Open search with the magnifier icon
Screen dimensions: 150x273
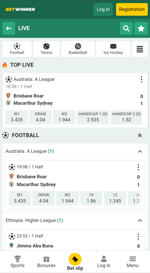126,28
